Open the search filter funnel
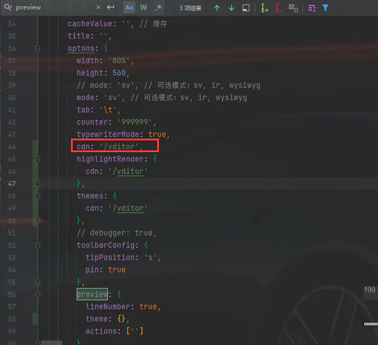Viewport: 378px width, 345px height. point(325,8)
